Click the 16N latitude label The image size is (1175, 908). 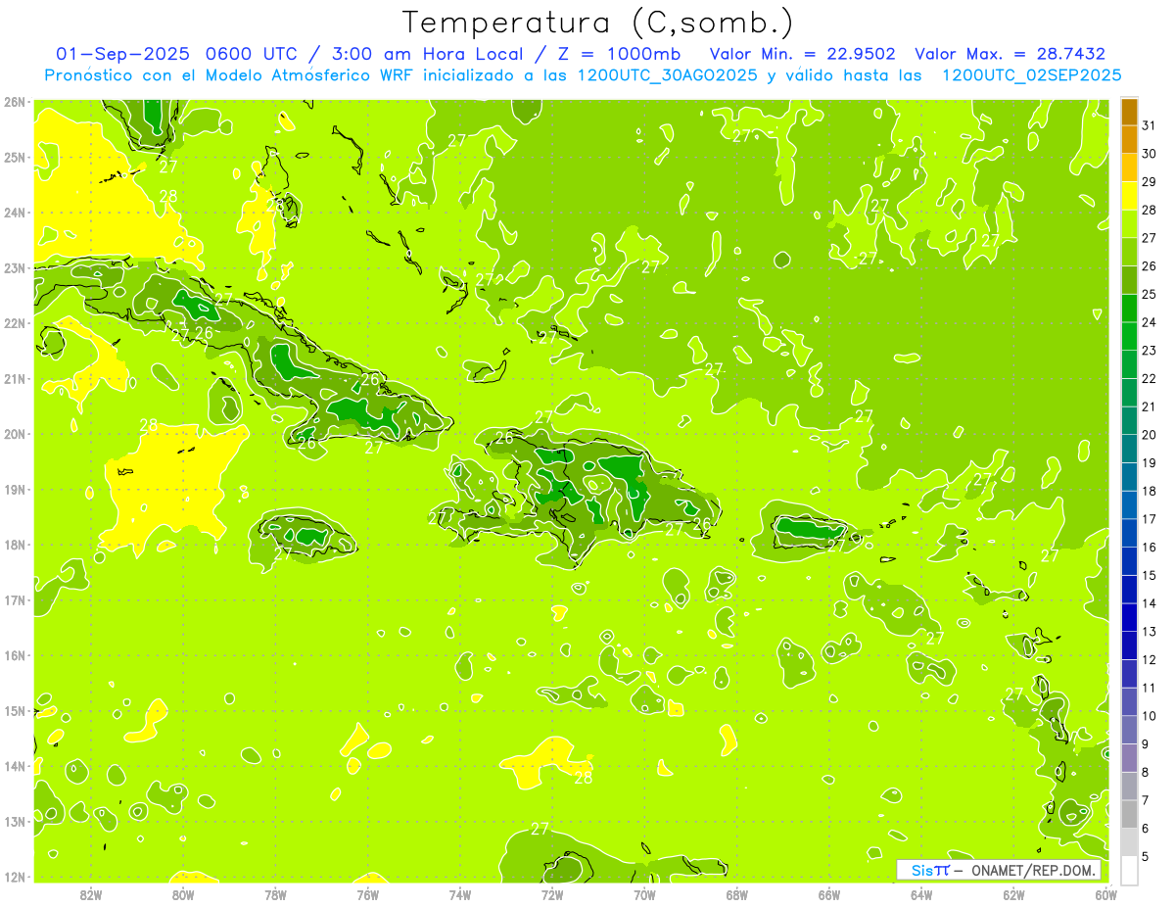[x=15, y=655]
